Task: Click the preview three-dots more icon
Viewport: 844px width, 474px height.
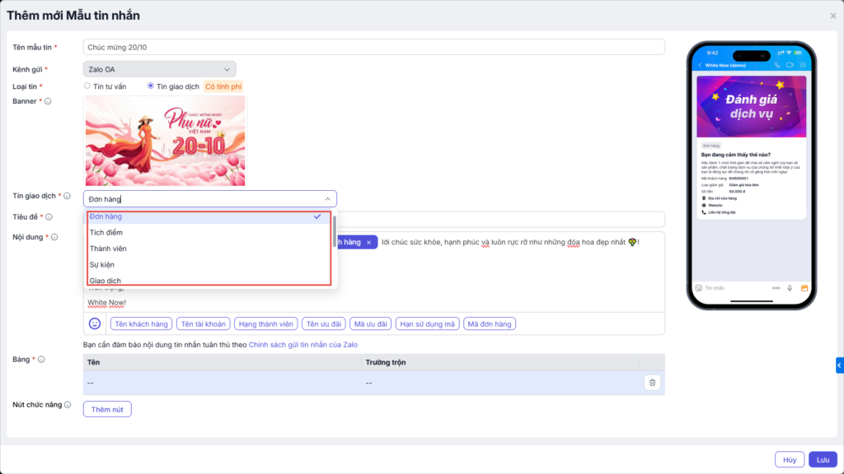Action: pos(776,288)
